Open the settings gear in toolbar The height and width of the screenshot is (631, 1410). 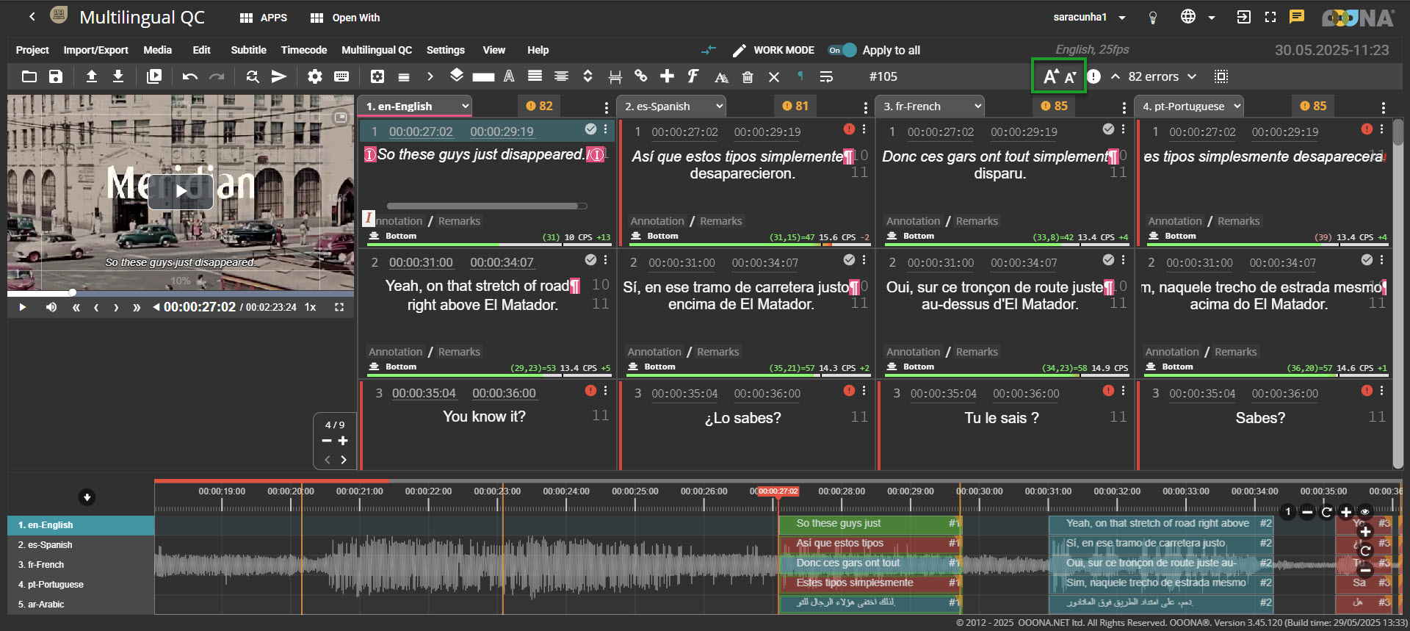pyautogui.click(x=315, y=76)
